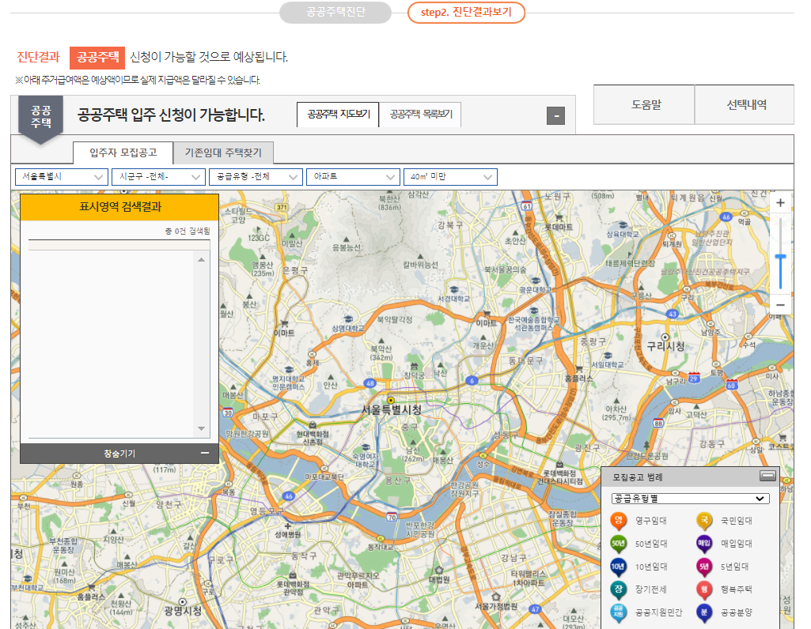Click the 광명시청 map label
This screenshot has height=629, width=811.
coord(183,611)
